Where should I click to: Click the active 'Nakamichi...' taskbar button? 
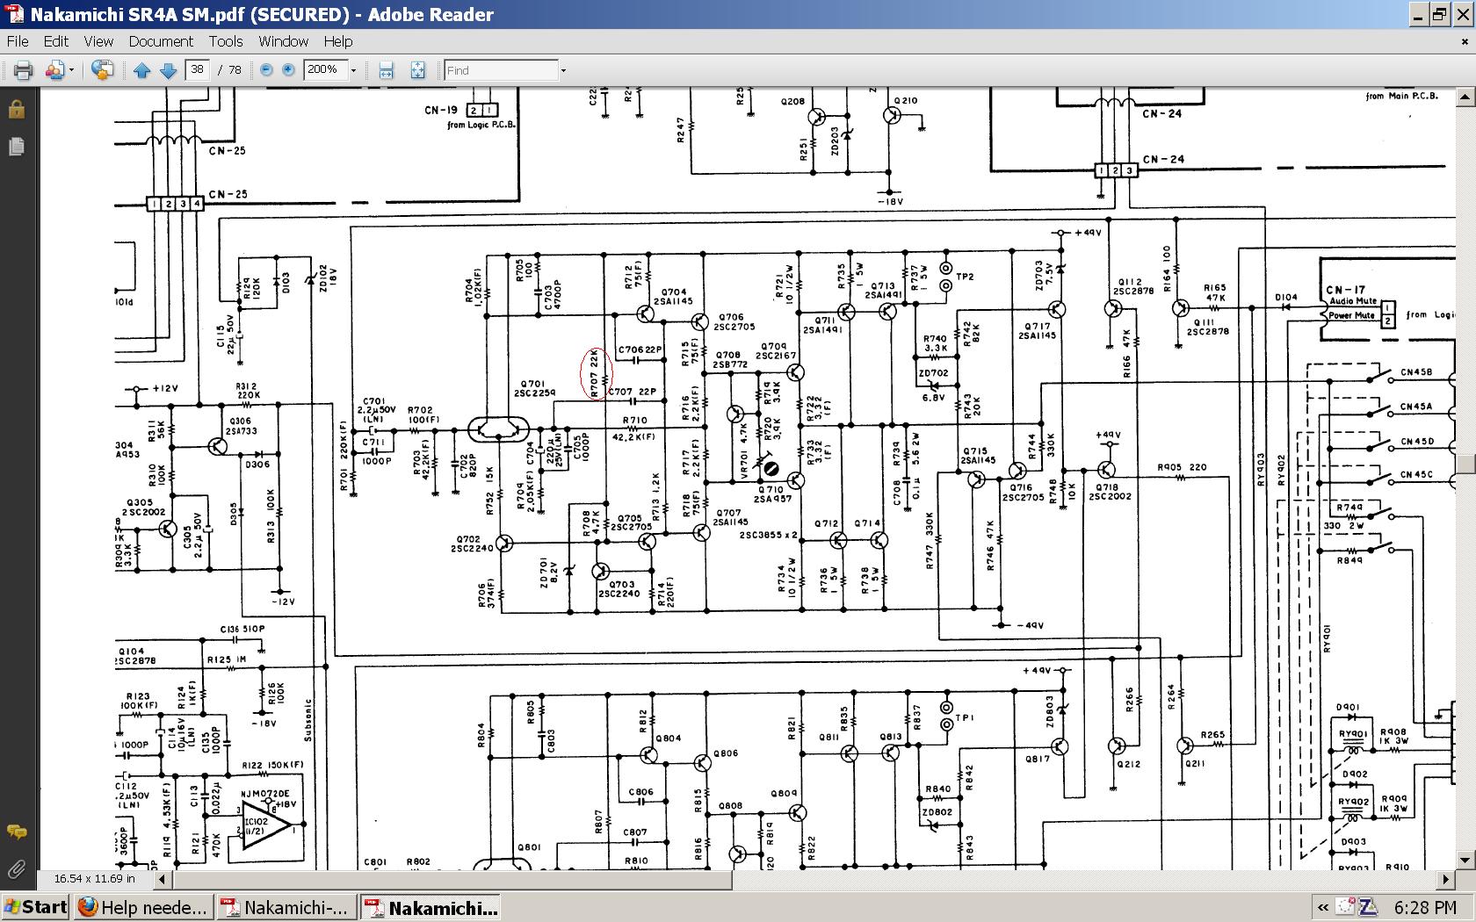pyautogui.click(x=430, y=907)
